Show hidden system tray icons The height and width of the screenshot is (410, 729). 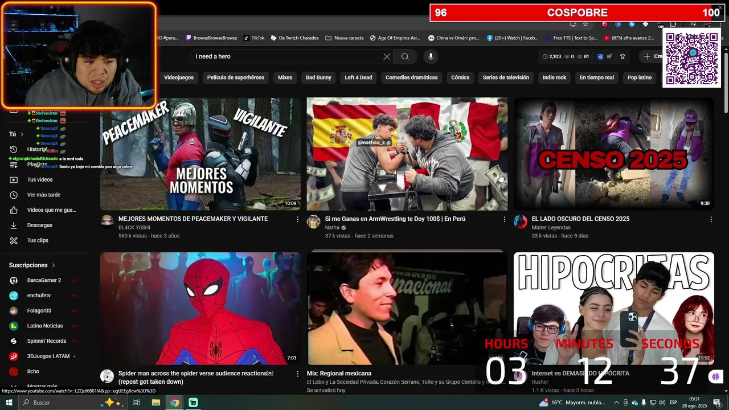[616, 403]
